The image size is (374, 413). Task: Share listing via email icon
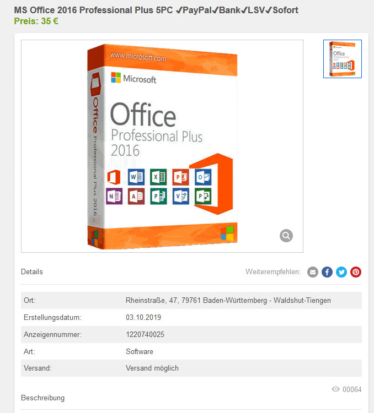[x=313, y=272]
